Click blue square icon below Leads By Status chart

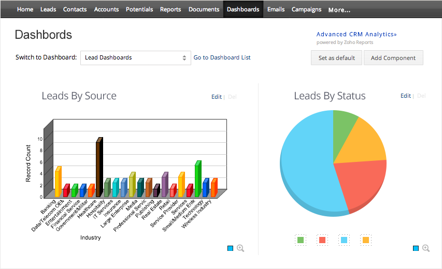(416, 249)
